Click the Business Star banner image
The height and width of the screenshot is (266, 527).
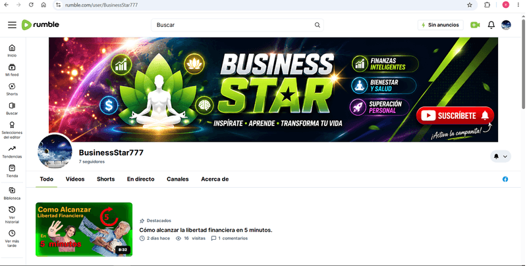(x=273, y=89)
